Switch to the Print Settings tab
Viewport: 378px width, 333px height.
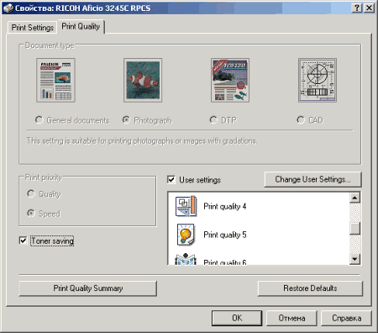(x=33, y=28)
